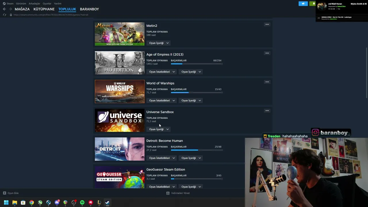The image size is (368, 207).
Task: Click the Universe Sandbox game thumbnail
Action: [x=120, y=120]
